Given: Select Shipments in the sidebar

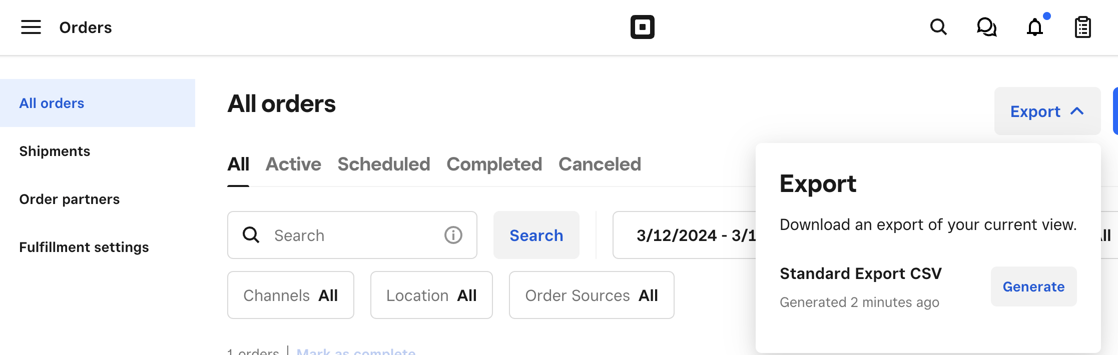Looking at the screenshot, I should 55,150.
